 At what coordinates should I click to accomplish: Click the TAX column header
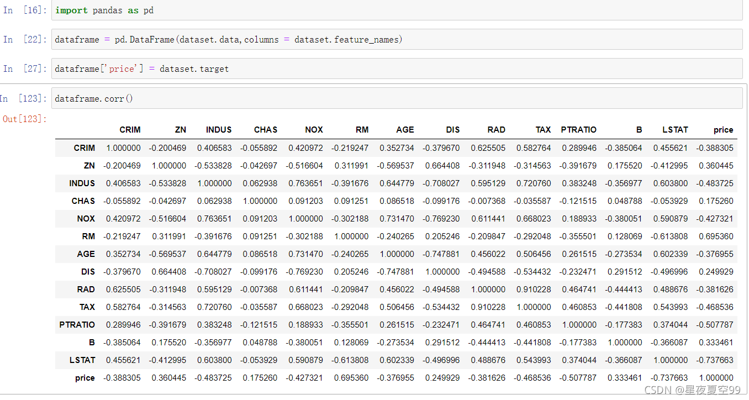point(544,130)
